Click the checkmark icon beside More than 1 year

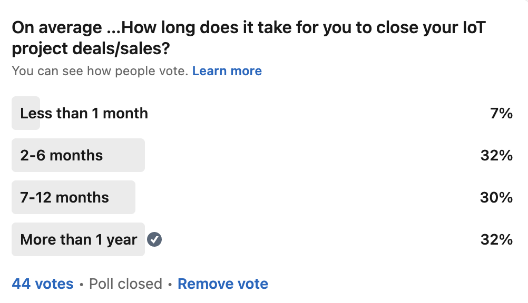(x=154, y=240)
